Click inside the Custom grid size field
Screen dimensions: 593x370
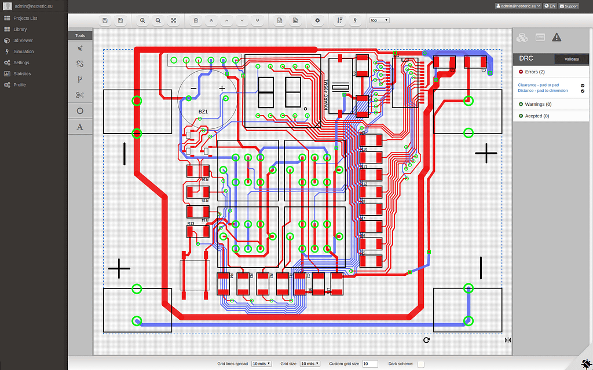(371, 364)
